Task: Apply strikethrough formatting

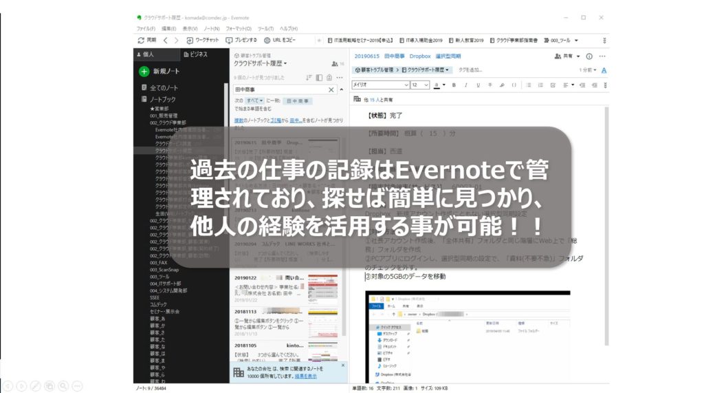Action: coord(490,85)
